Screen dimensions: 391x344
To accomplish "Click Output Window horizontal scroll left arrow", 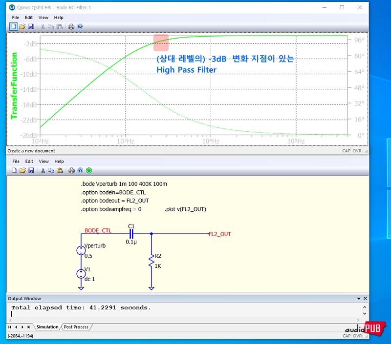I will (x=10, y=320).
